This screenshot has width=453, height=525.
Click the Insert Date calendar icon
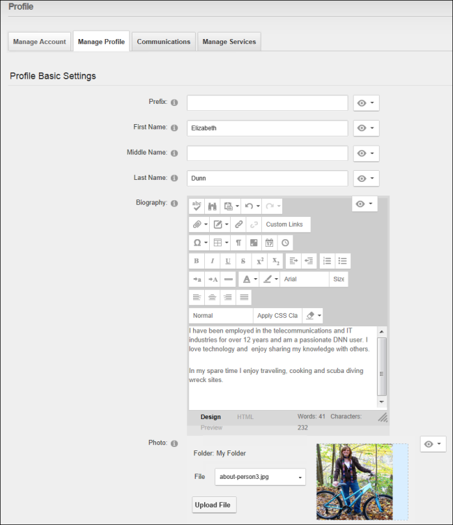(x=269, y=243)
